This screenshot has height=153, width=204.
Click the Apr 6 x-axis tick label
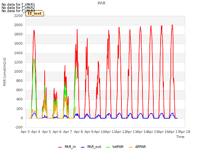tap(57, 132)
